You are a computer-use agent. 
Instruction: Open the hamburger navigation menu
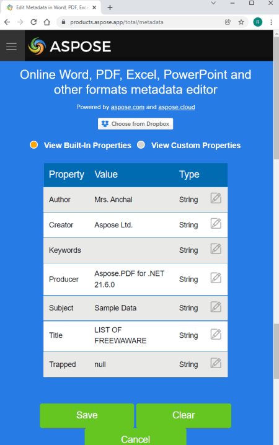[12, 46]
